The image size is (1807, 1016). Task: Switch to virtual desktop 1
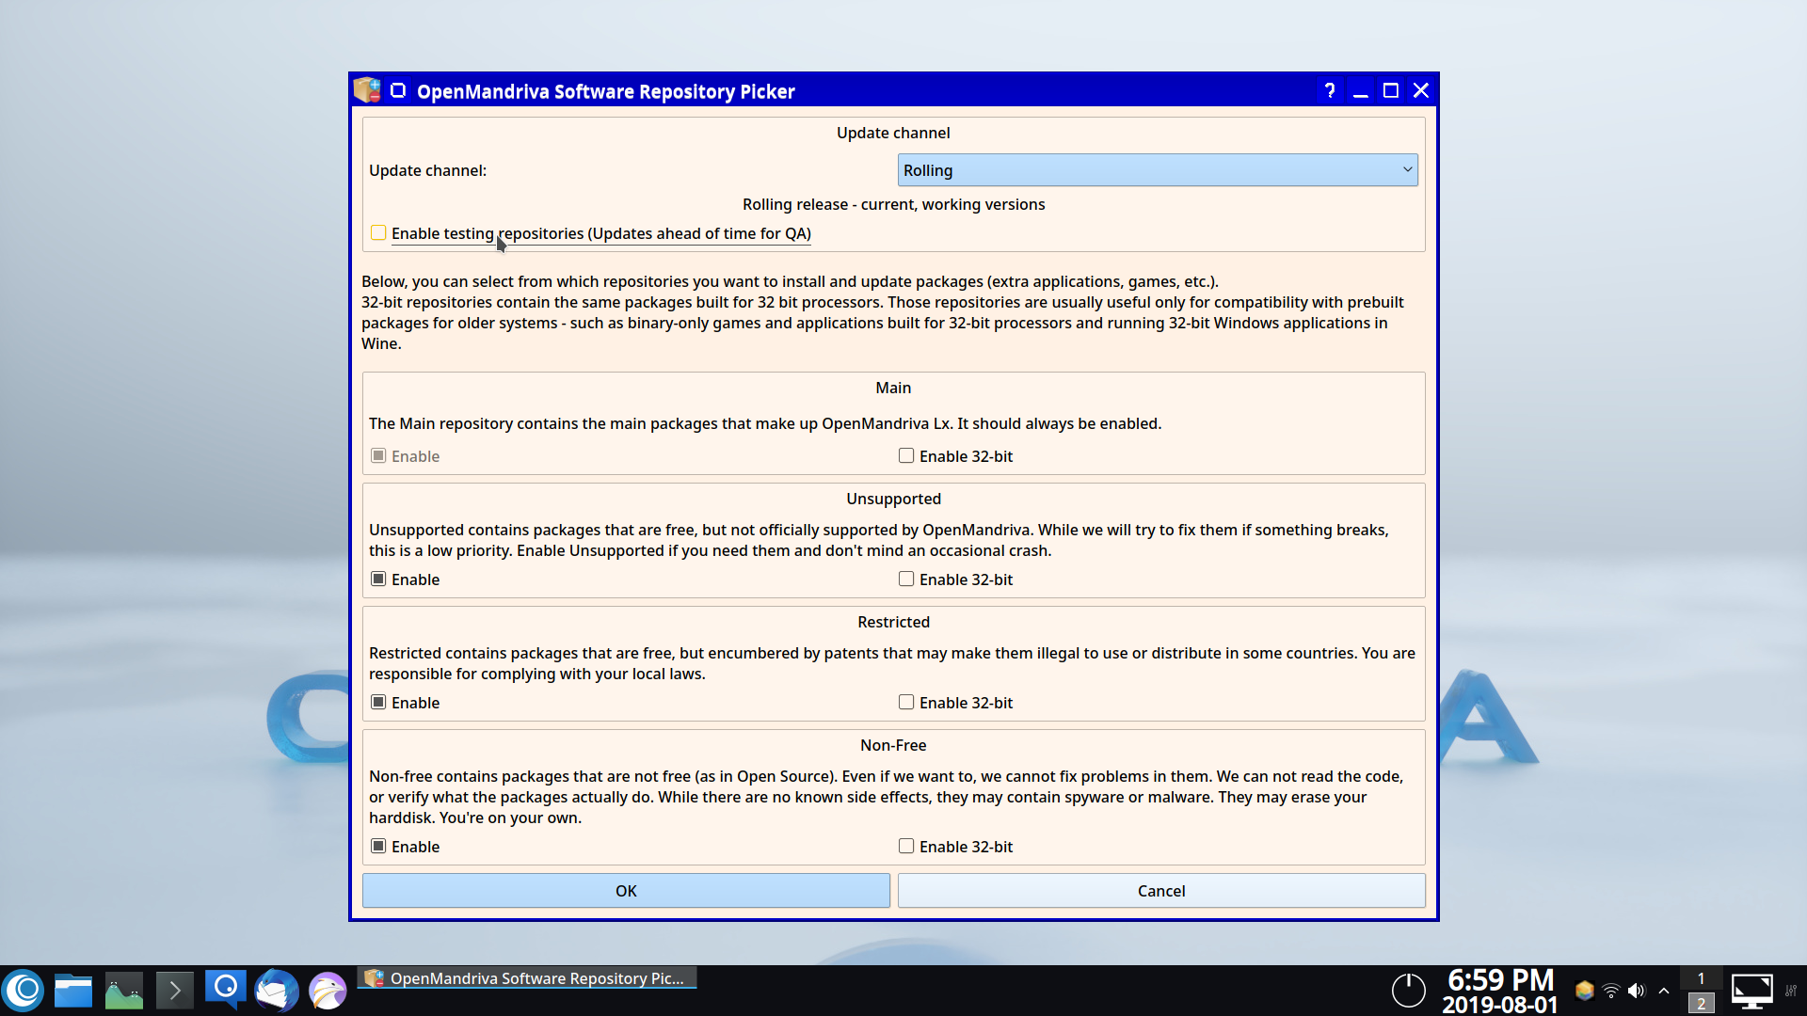click(1701, 978)
